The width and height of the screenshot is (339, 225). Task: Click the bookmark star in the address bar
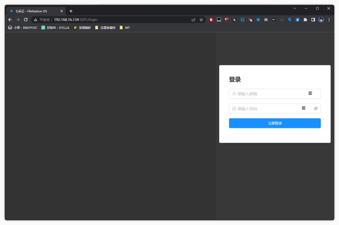[201, 19]
